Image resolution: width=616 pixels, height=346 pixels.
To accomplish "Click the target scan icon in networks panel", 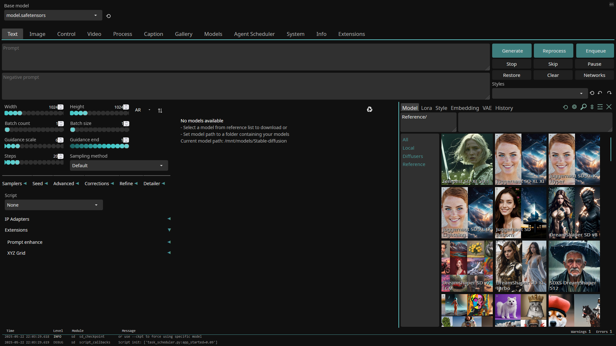I will click(574, 107).
